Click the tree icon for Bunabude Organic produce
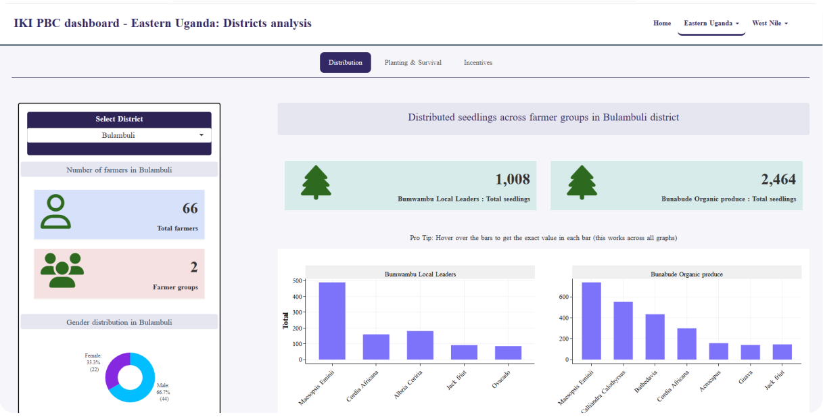 coord(581,183)
